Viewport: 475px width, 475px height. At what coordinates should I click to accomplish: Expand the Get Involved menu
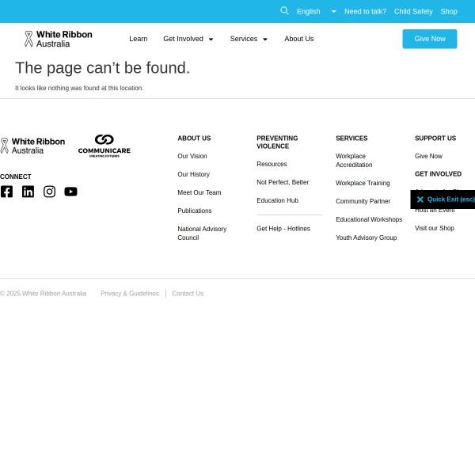click(x=188, y=39)
